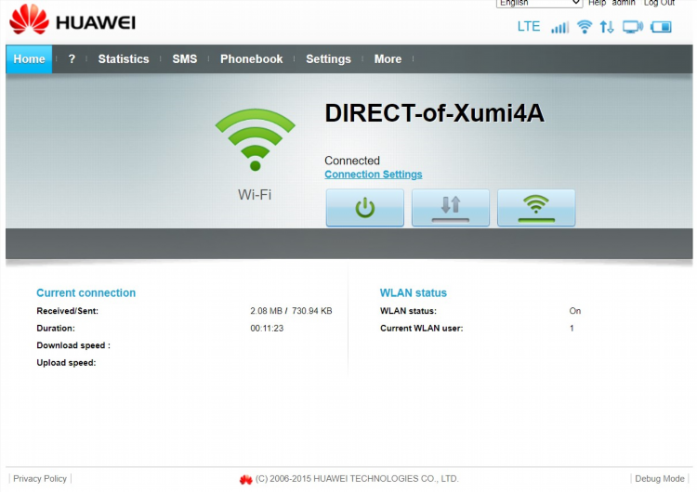The image size is (697, 492).
Task: Open the More menu tab
Action: [x=388, y=59]
